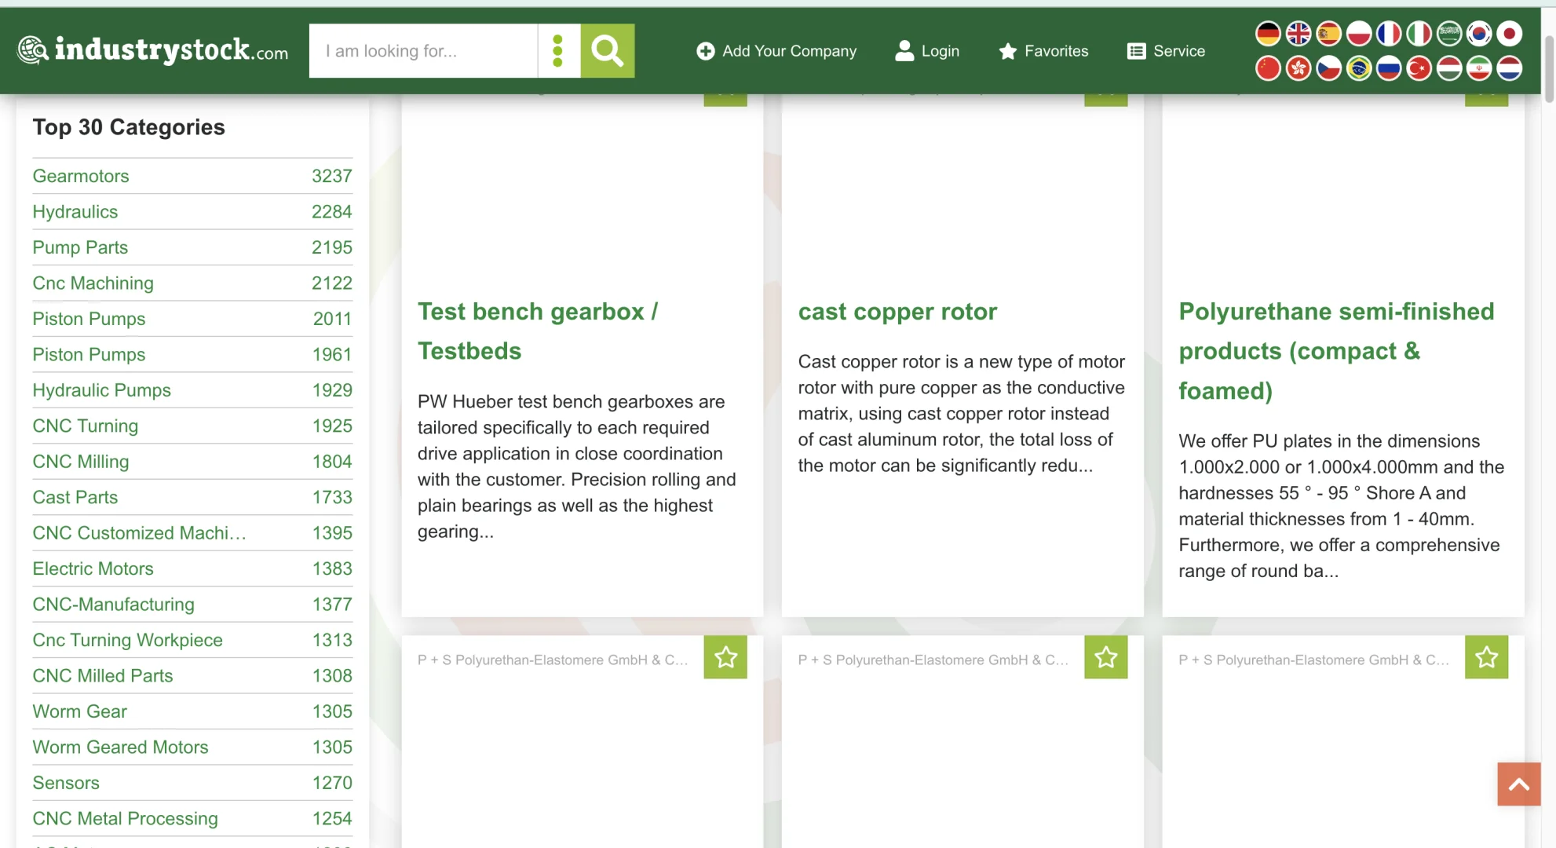The image size is (1556, 848).
Task: Open the Login link
Action: click(x=927, y=51)
